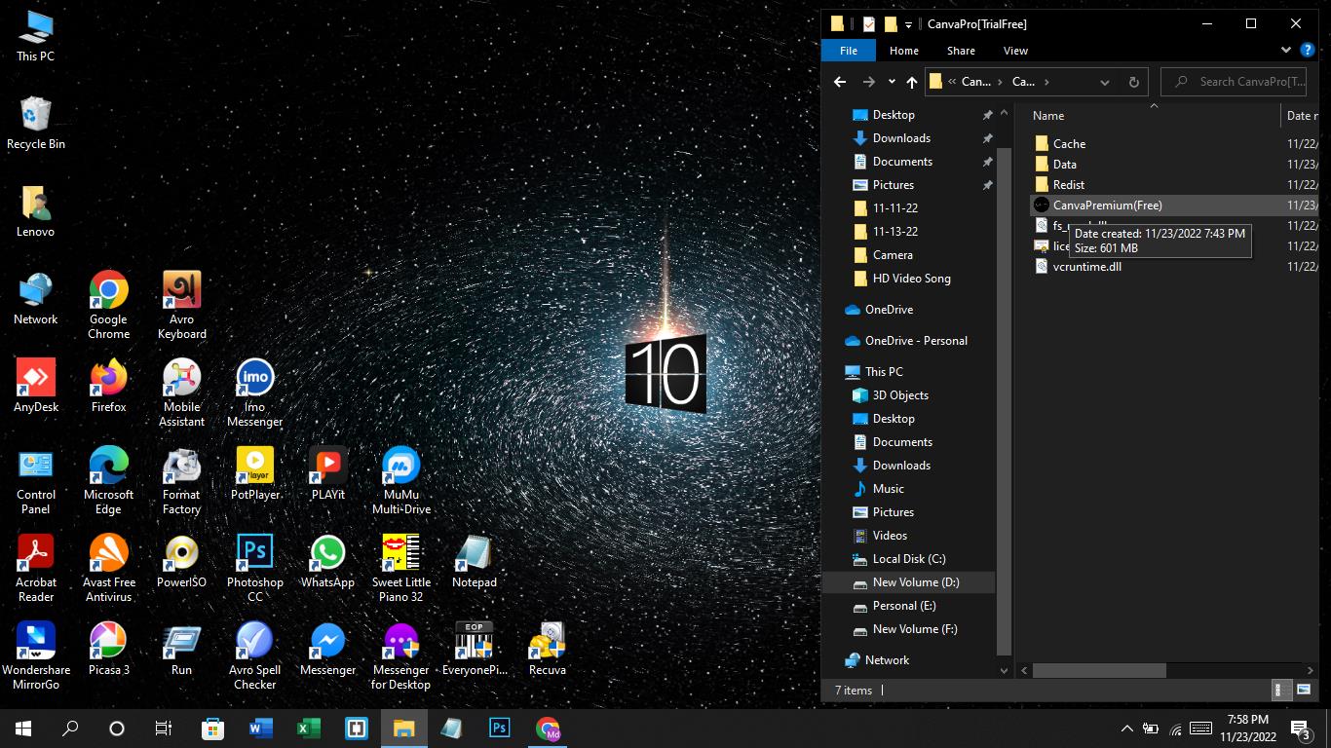Open Customize Quick Access Toolbar dropdown
The width and height of the screenshot is (1331, 748).
click(x=908, y=24)
